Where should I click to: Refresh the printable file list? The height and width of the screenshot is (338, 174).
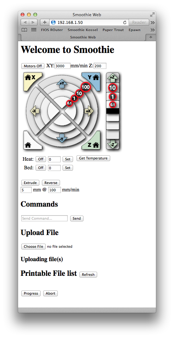pos(88,275)
